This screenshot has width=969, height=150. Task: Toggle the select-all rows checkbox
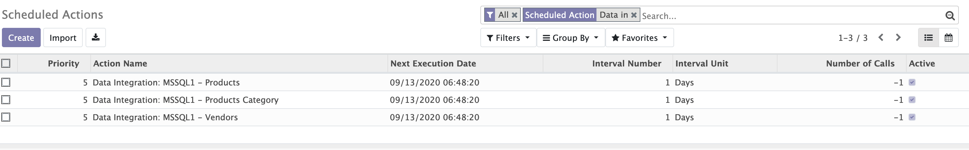(x=6, y=63)
